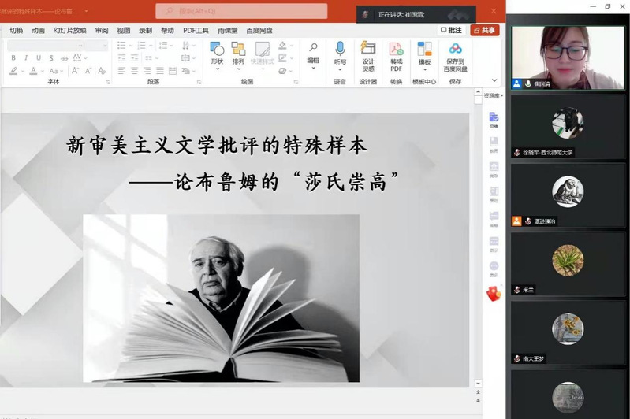
Task: Switch to the 动画 ribbon tab
Action: (38, 30)
